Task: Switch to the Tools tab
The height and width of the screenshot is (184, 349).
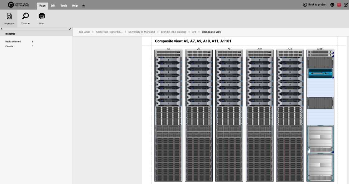Action: coord(64,6)
